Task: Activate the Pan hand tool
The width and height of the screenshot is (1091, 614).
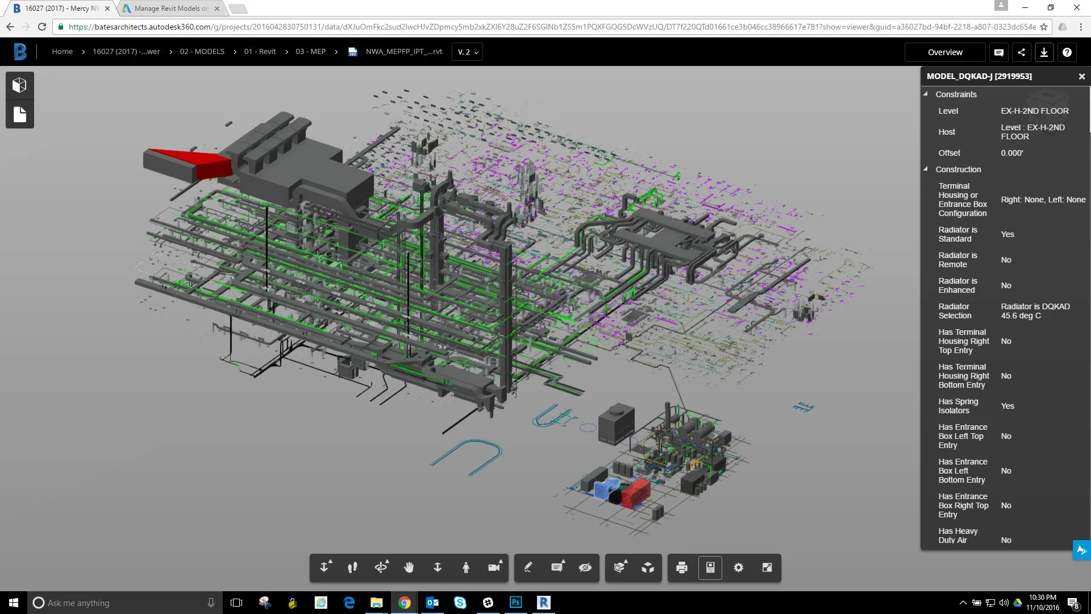Action: click(409, 567)
